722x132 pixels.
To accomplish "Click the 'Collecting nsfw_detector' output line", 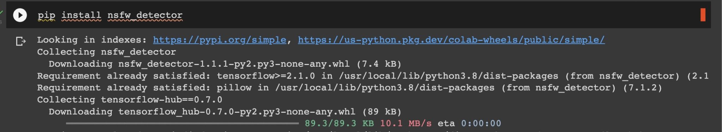I will pyautogui.click(x=106, y=52).
